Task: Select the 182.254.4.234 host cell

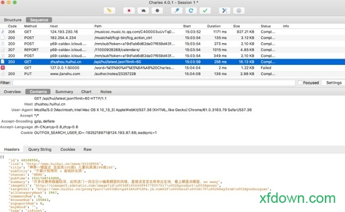Action: tap(63, 38)
